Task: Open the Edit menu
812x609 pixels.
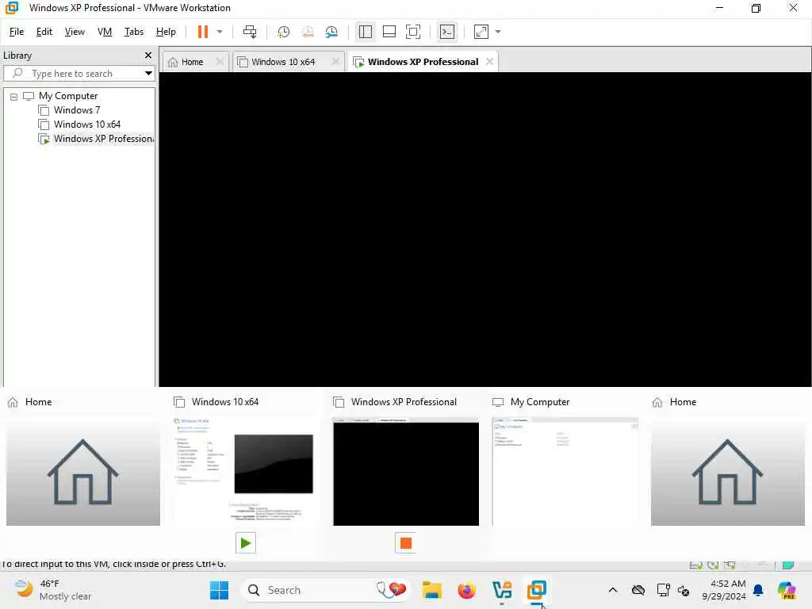Action: 44,32
